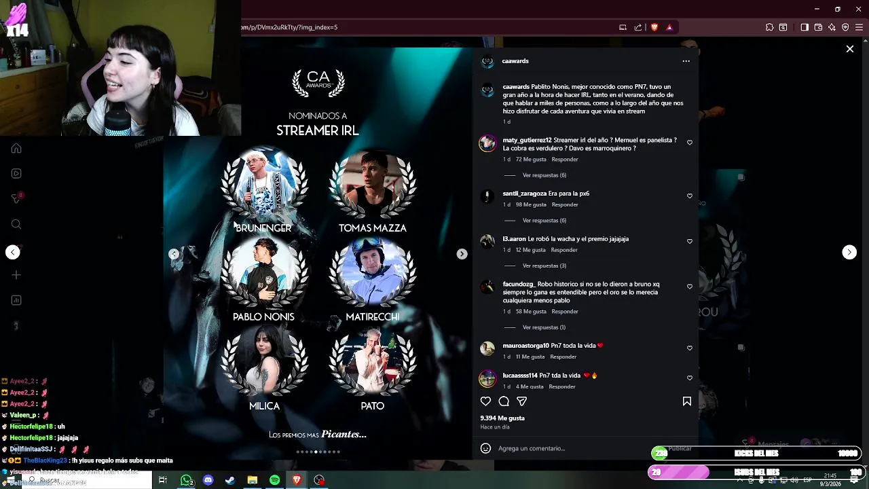869x489 pixels.
Task: Like the caawards post heart icon
Action: coord(485,401)
